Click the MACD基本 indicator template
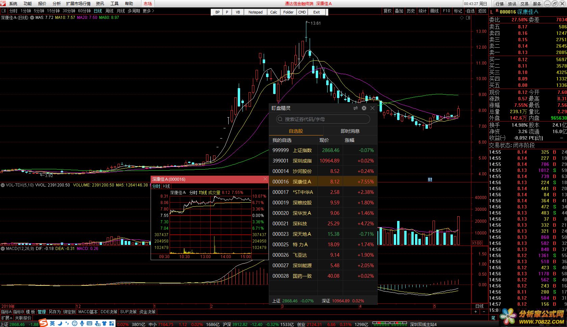 pyautogui.click(x=88, y=312)
